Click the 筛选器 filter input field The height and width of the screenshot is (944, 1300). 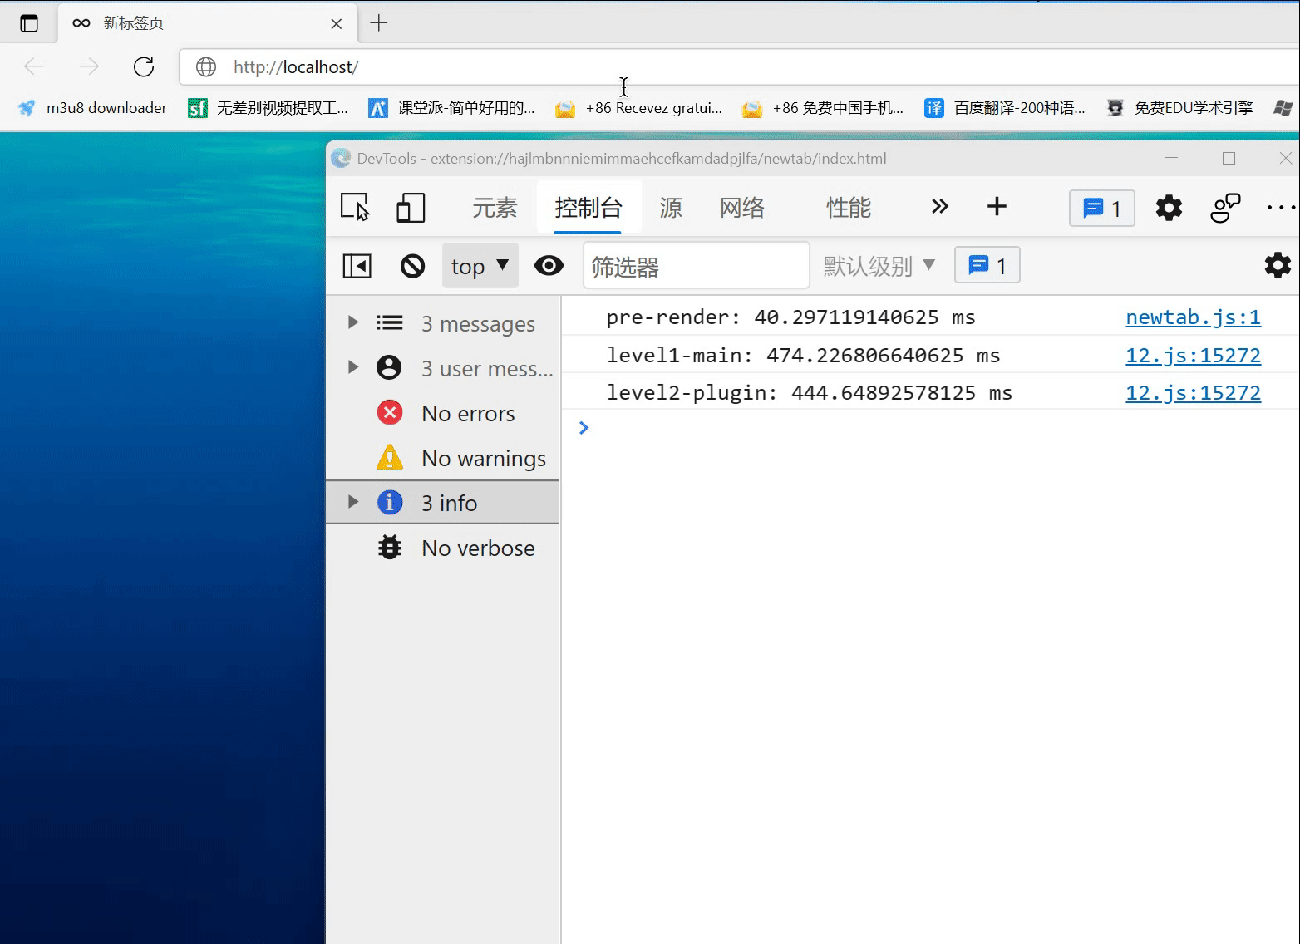tap(696, 266)
